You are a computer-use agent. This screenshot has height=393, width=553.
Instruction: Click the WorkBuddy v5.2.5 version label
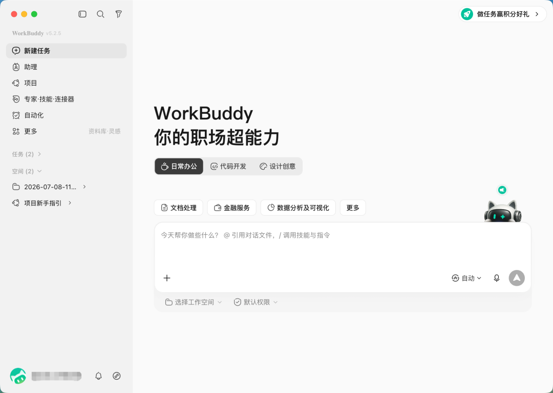pos(37,33)
